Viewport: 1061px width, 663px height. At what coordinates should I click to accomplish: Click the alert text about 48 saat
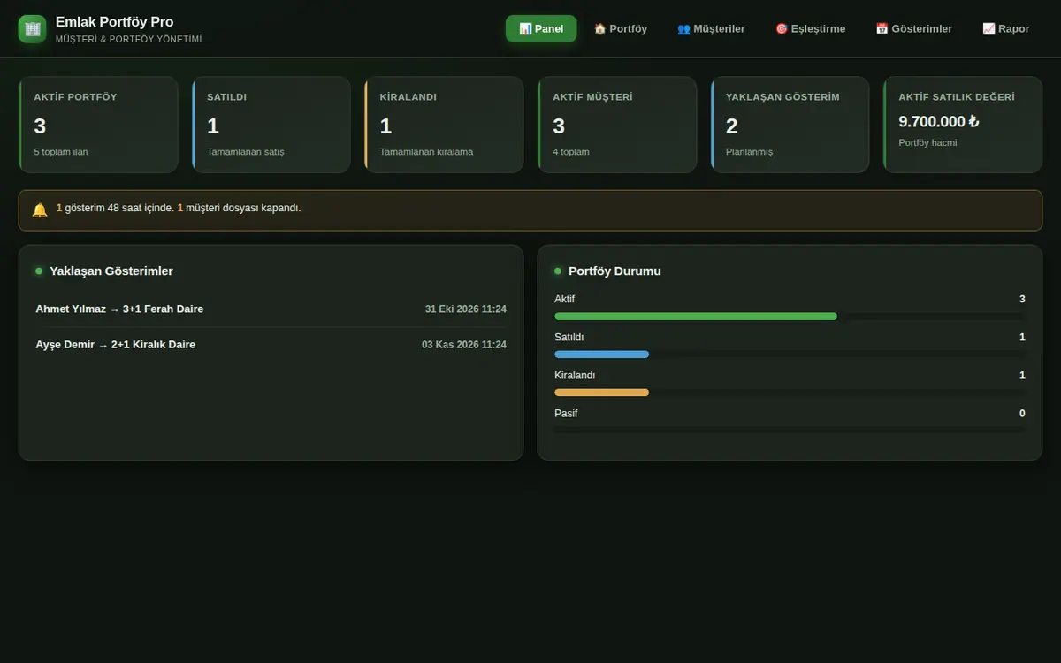(179, 209)
